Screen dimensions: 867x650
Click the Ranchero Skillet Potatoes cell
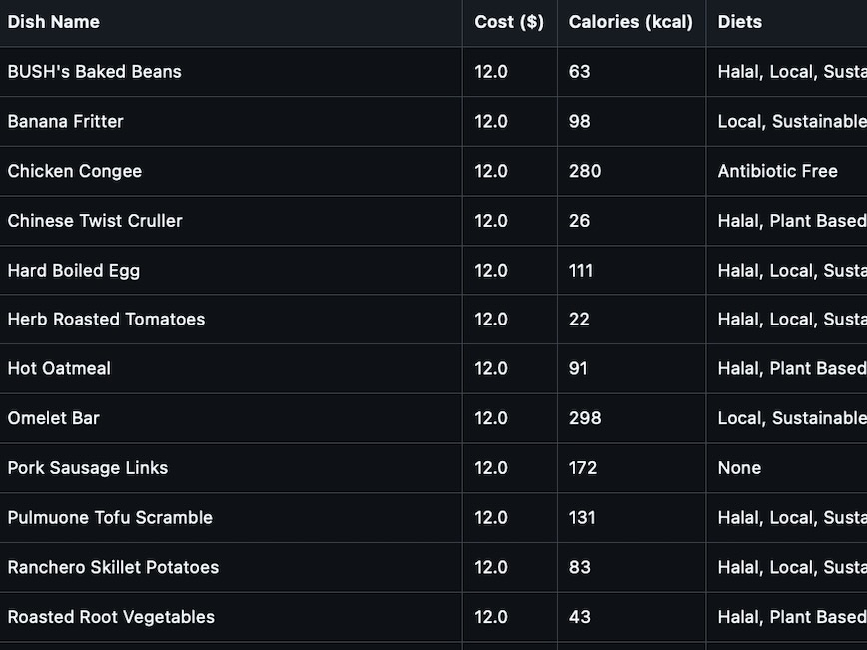click(x=113, y=567)
